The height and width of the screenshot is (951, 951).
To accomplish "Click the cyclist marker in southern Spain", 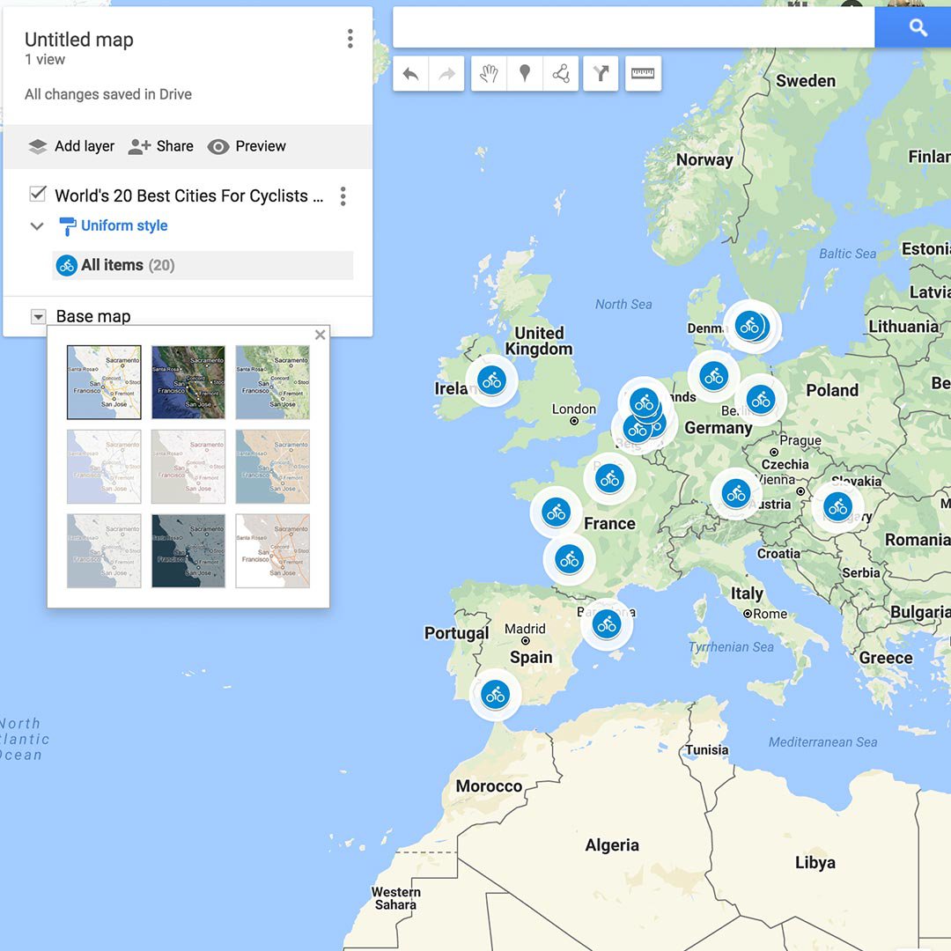I will (x=496, y=695).
